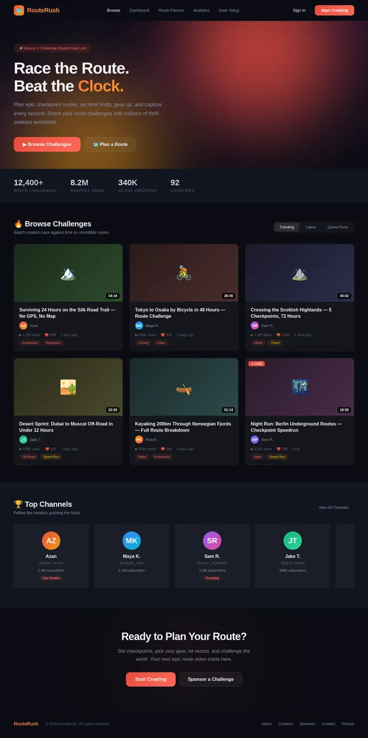Click Maya K. avatar on Tokyo video
Image resolution: width=368 pixels, height=738 pixels.
point(139,325)
